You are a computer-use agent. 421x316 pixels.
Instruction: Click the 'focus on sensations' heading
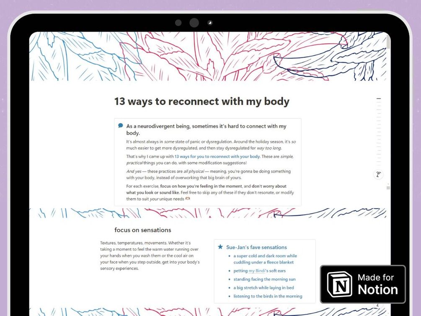click(142, 230)
